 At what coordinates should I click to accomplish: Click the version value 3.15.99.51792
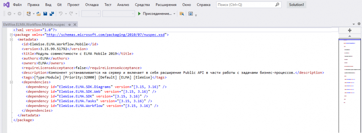pos(54,49)
